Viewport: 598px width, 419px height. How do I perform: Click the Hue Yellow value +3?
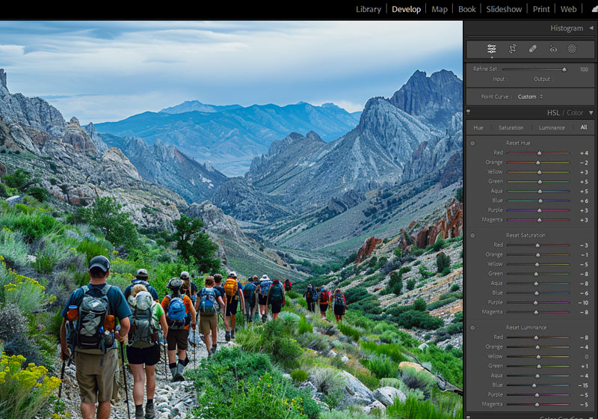(585, 172)
